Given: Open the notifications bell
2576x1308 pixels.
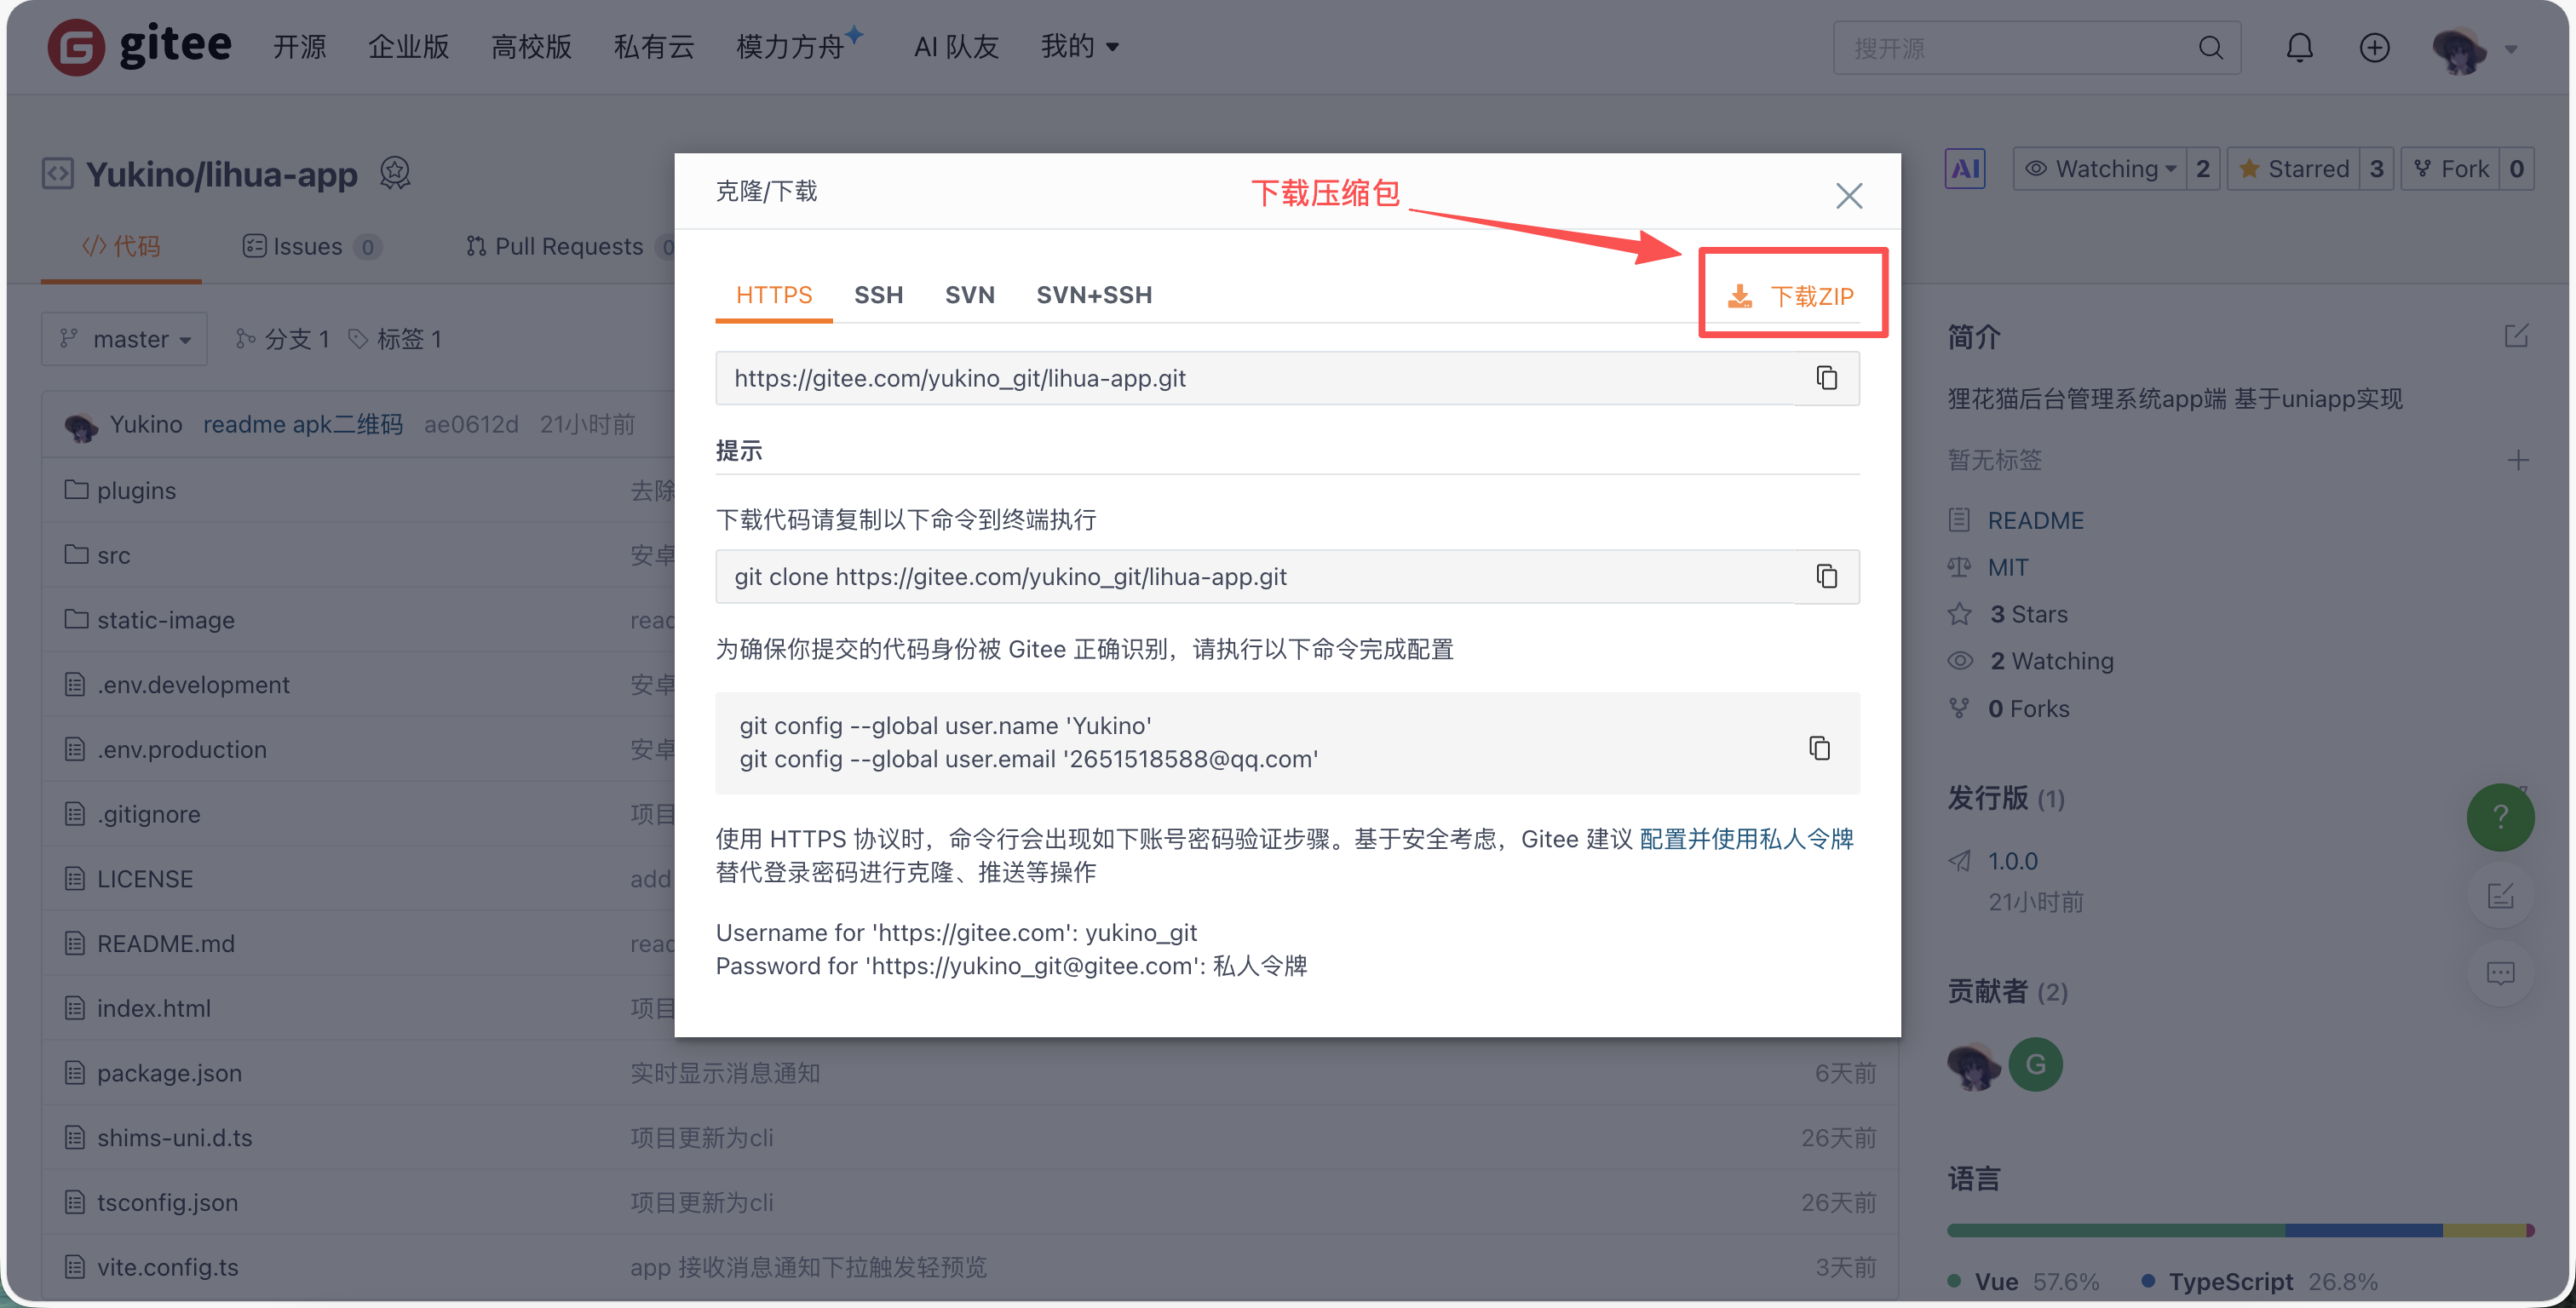Looking at the screenshot, I should [x=2299, y=47].
